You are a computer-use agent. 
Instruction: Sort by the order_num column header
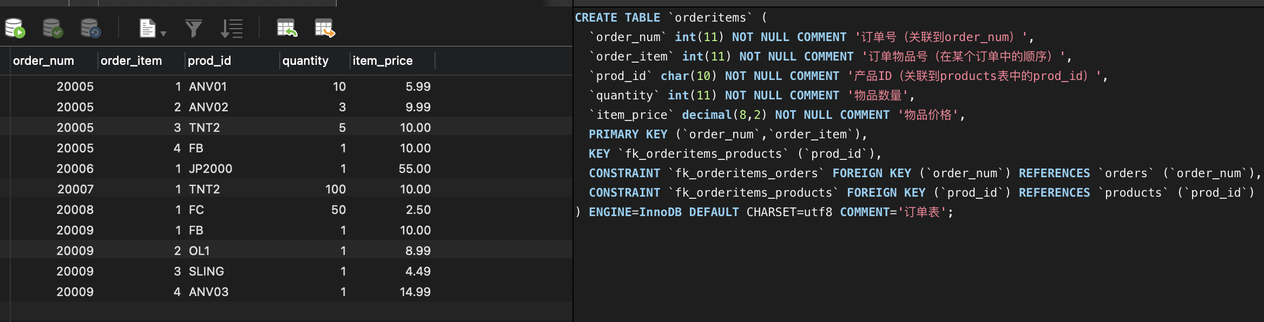click(43, 61)
